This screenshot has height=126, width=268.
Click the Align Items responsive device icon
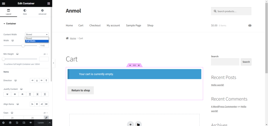tap(18, 104)
